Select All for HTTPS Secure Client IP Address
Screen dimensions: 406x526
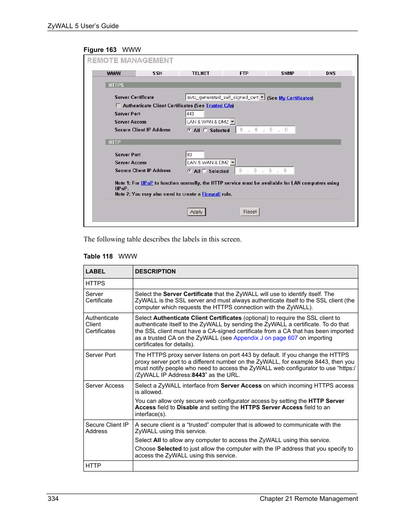point(190,130)
